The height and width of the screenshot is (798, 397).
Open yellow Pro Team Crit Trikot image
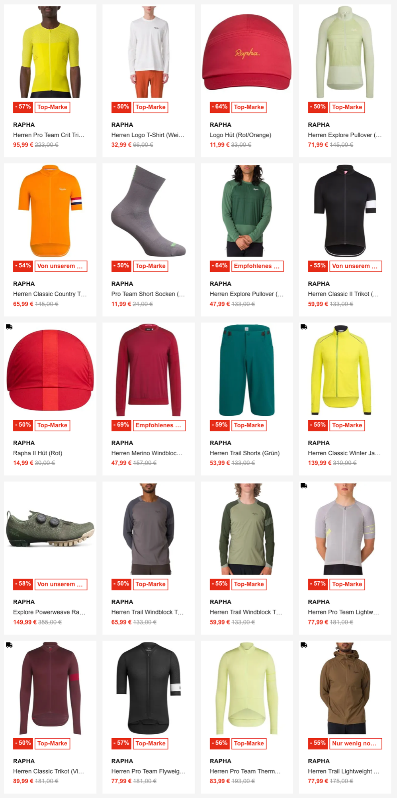click(50, 52)
